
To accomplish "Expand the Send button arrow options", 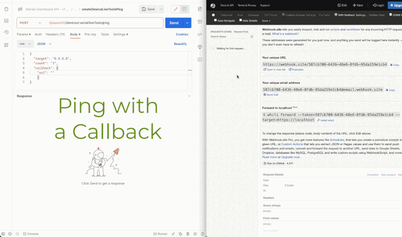I will 187,23.
